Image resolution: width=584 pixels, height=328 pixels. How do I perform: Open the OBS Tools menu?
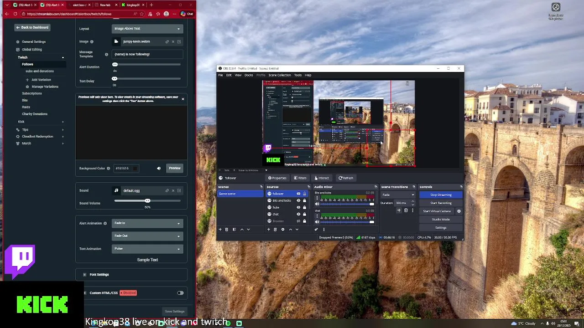coord(297,75)
